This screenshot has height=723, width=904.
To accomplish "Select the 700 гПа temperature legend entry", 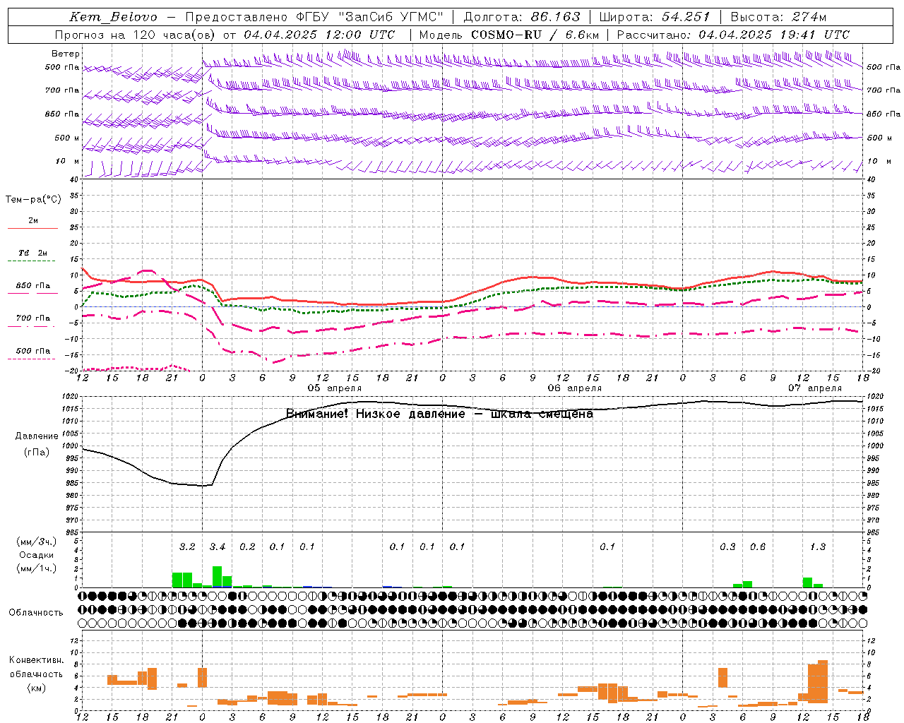I will click(x=33, y=318).
